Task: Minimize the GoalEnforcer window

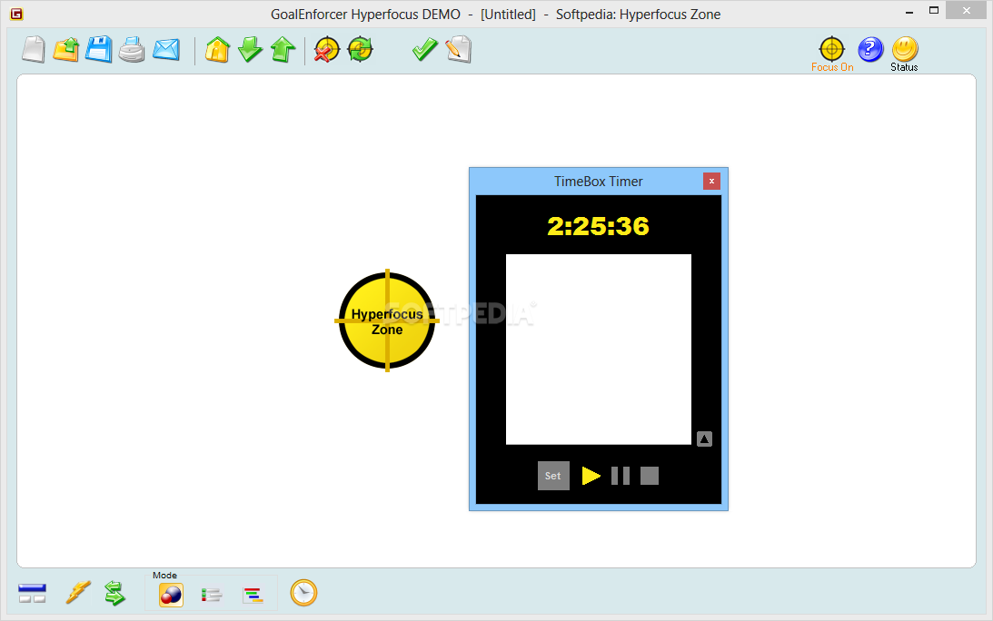Action: [909, 12]
